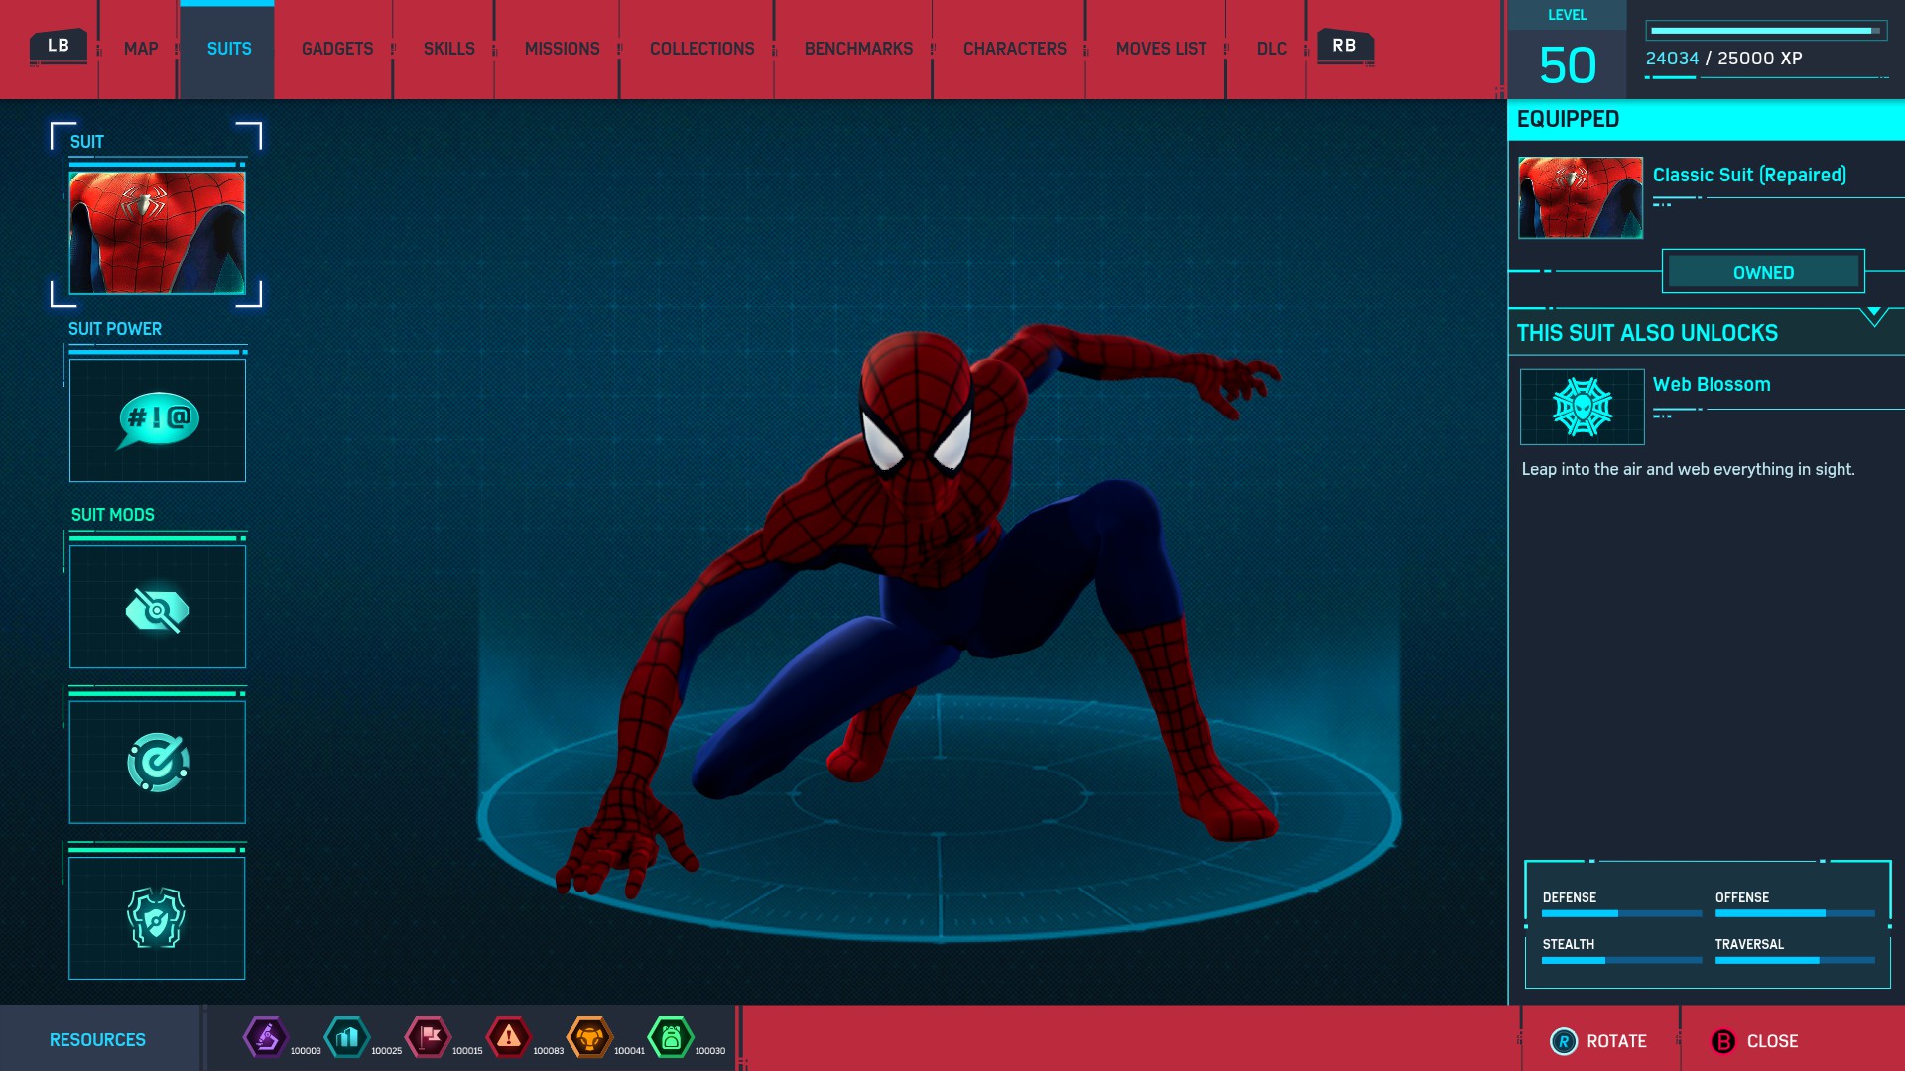This screenshot has width=1905, height=1071.
Task: Select the Suit Power speech bubble icon
Action: (157, 420)
